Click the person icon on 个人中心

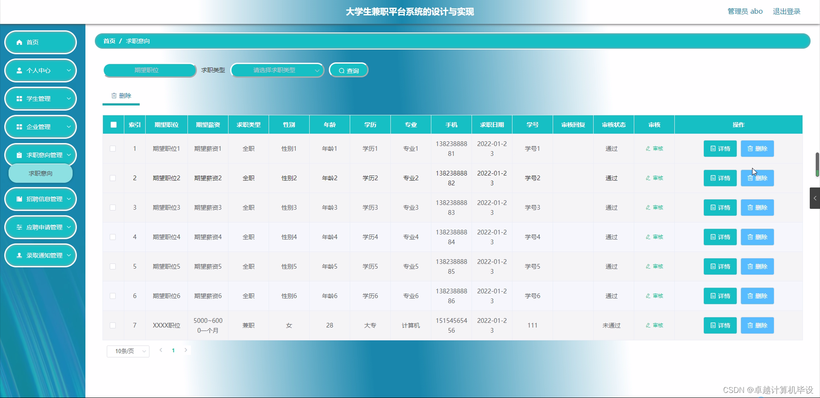18,70
